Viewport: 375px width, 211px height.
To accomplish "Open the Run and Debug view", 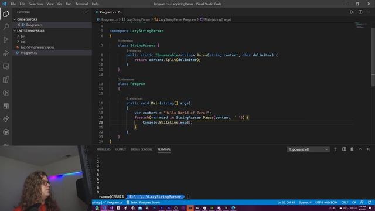I will [6, 53].
